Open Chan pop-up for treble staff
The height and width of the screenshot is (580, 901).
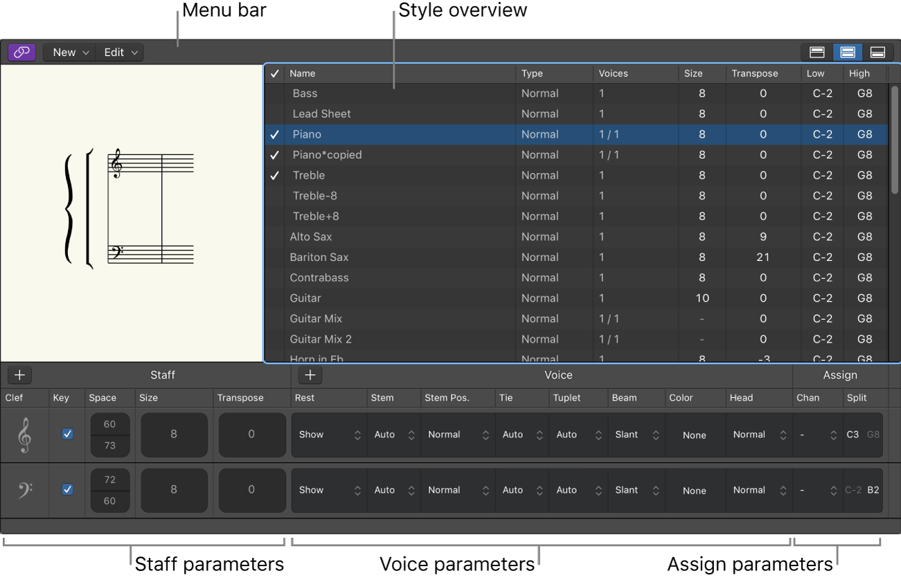818,435
